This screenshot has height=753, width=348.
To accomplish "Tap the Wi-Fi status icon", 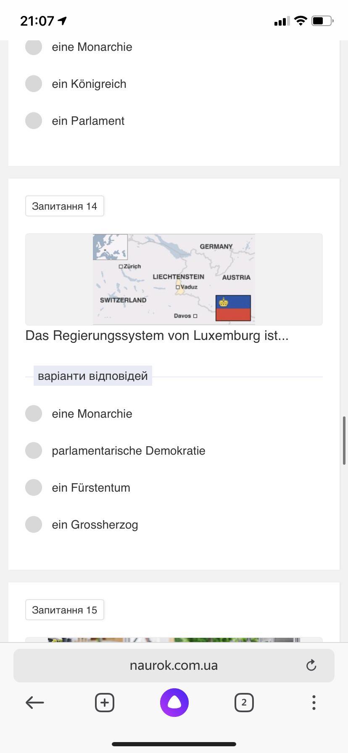I will click(301, 21).
